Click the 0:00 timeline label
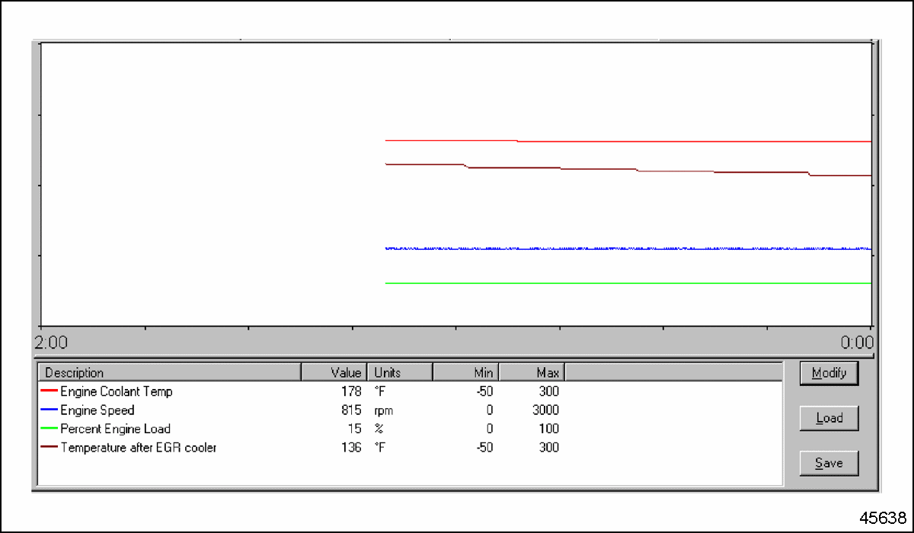Viewport: 914px width, 533px height. (x=859, y=343)
